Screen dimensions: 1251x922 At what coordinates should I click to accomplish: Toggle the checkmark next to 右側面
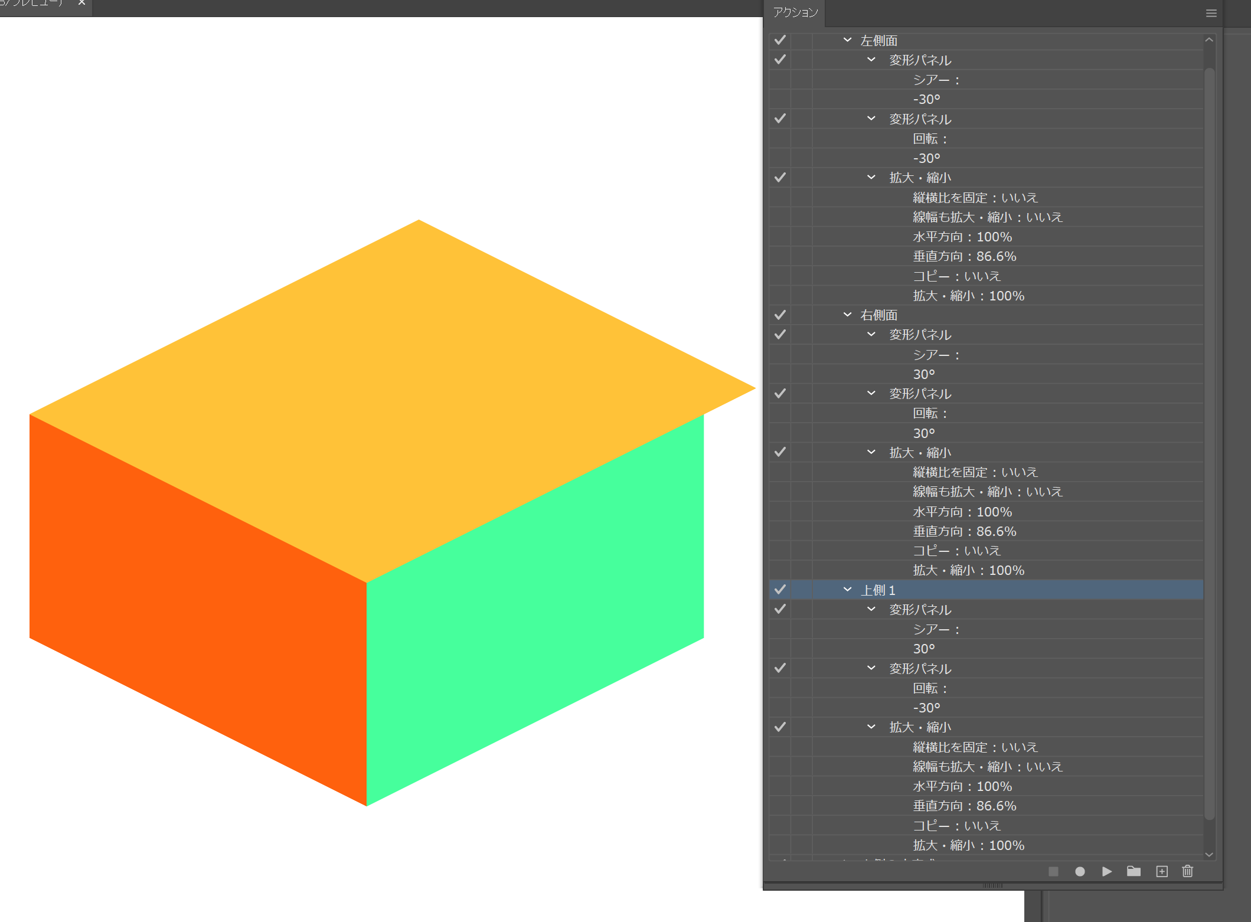pos(780,315)
